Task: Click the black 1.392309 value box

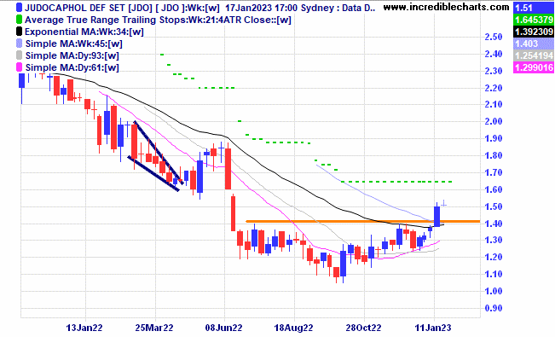Action: (533, 32)
